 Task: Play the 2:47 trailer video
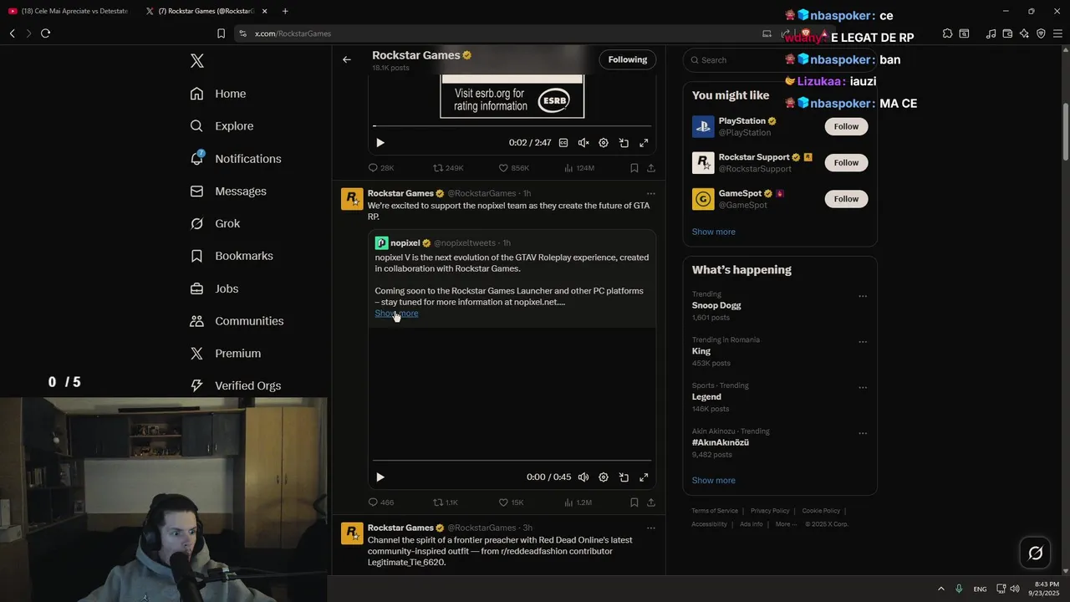(x=380, y=143)
